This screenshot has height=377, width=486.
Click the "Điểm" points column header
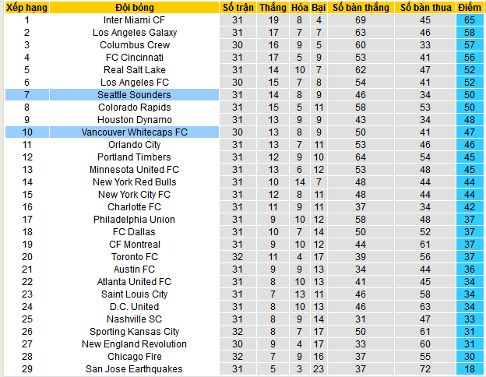click(470, 7)
